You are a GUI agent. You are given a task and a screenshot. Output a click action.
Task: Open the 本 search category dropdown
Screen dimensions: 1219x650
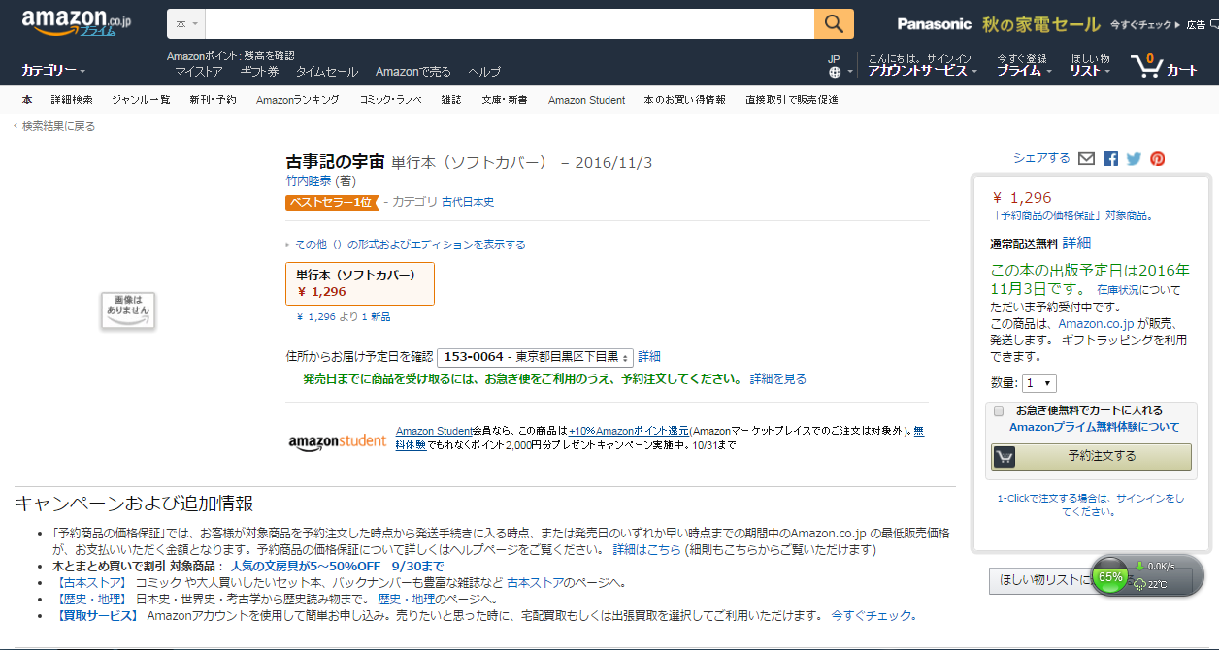click(x=186, y=23)
